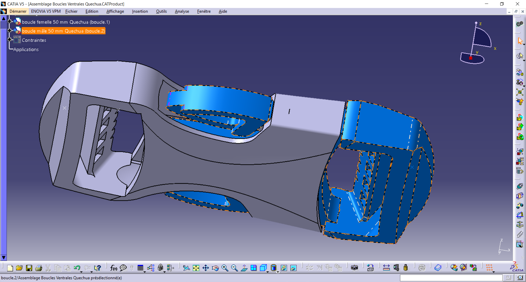Toggle the Fly mode airplane icon
Viewport: 526px width, 282px height.
(x=186, y=268)
